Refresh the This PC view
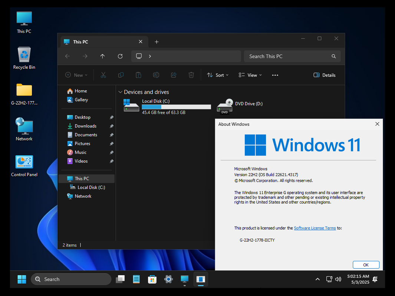The image size is (395, 296). tap(120, 56)
